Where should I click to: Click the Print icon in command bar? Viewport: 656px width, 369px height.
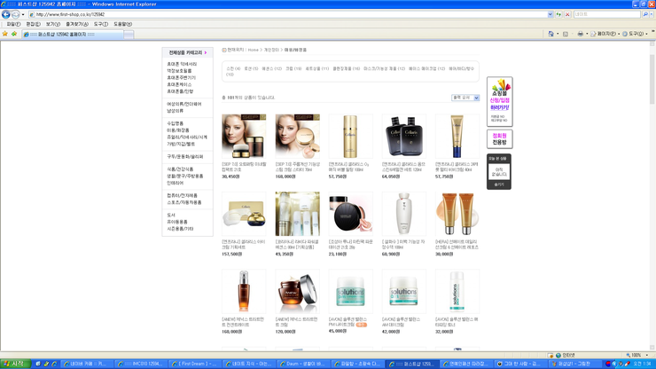coord(580,34)
